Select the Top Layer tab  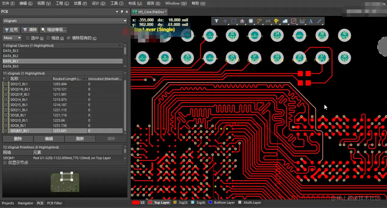pos(159,203)
